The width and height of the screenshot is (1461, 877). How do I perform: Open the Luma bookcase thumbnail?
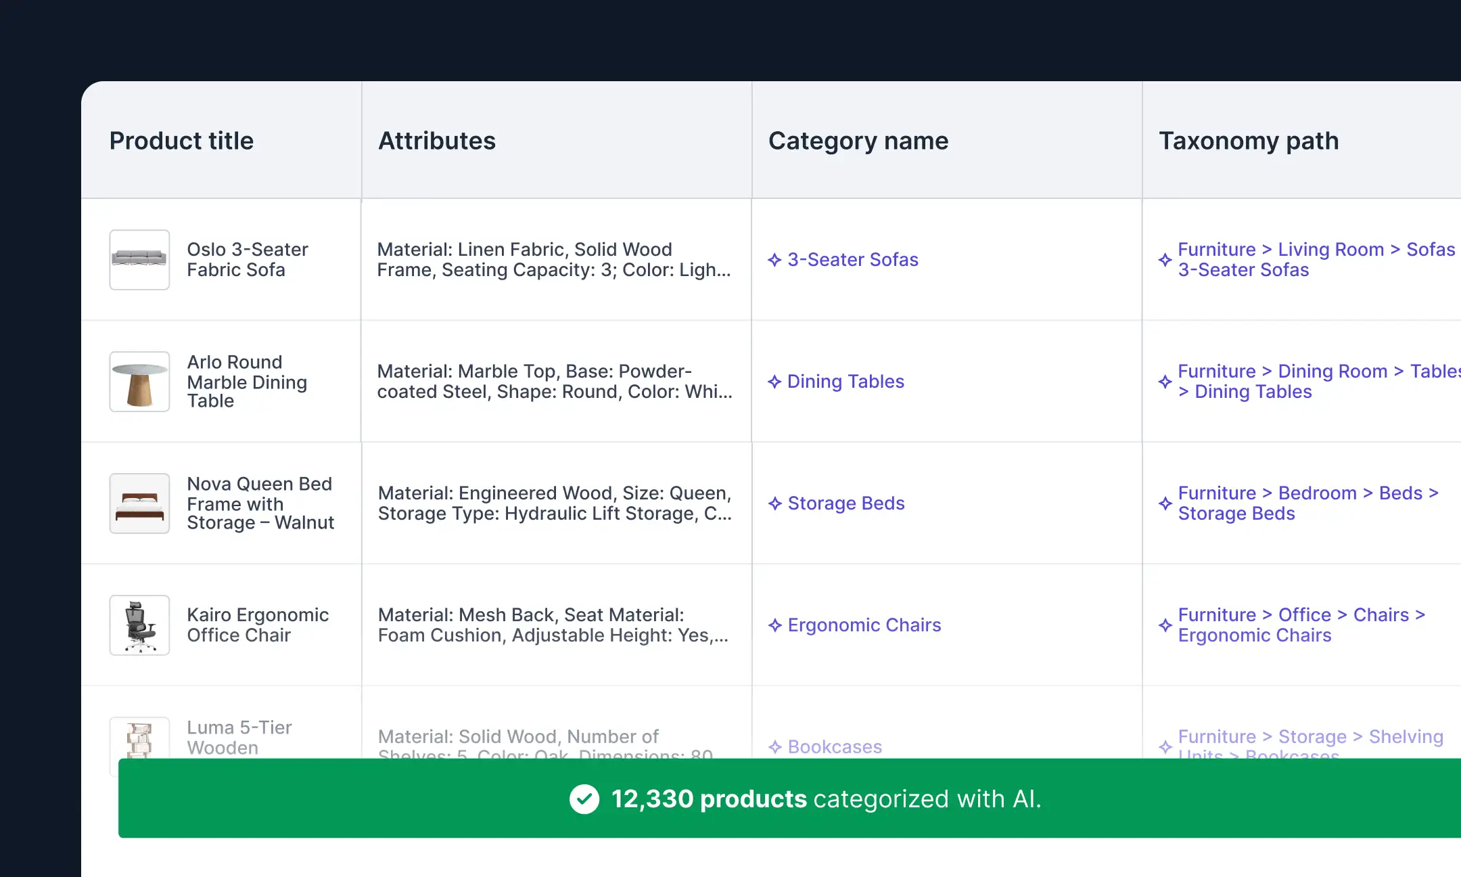(139, 738)
